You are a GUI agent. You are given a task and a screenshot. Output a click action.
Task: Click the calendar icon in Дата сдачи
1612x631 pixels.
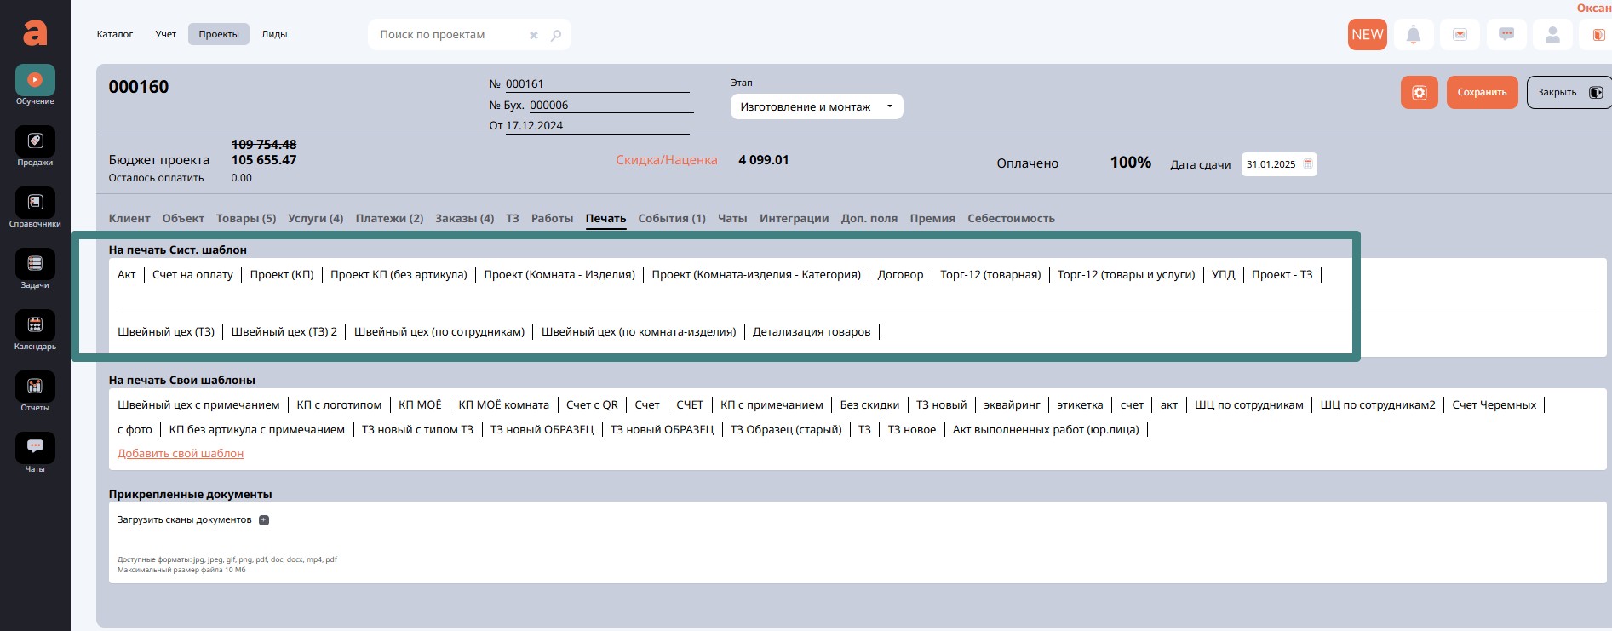coord(1308,164)
